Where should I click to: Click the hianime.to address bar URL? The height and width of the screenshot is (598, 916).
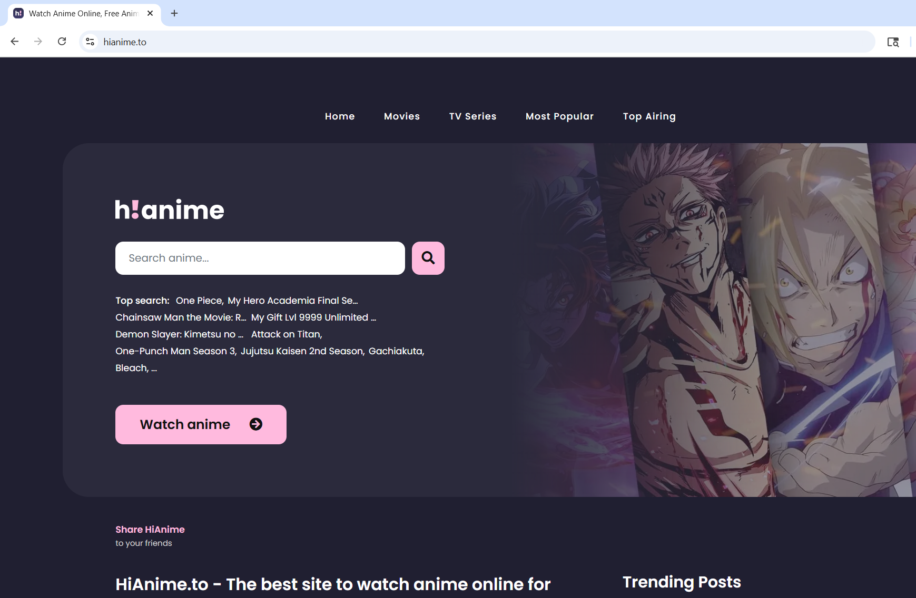pos(125,42)
